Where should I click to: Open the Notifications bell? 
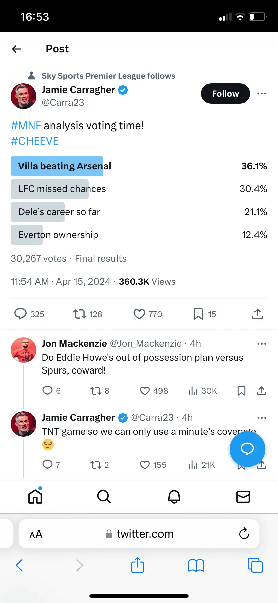coord(174,496)
